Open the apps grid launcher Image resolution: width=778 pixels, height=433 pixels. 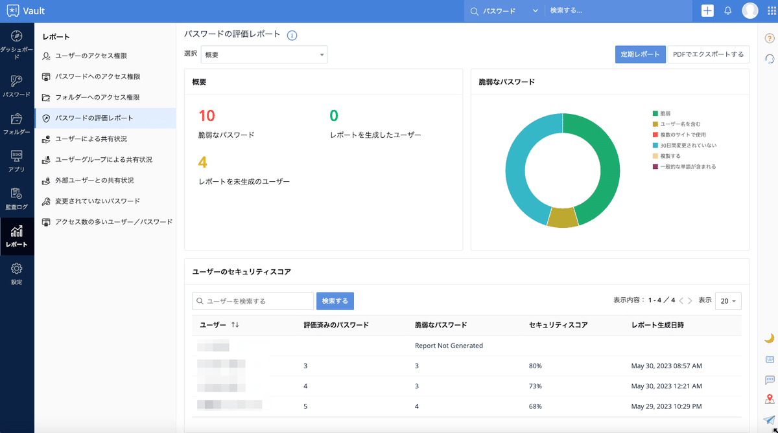click(771, 11)
